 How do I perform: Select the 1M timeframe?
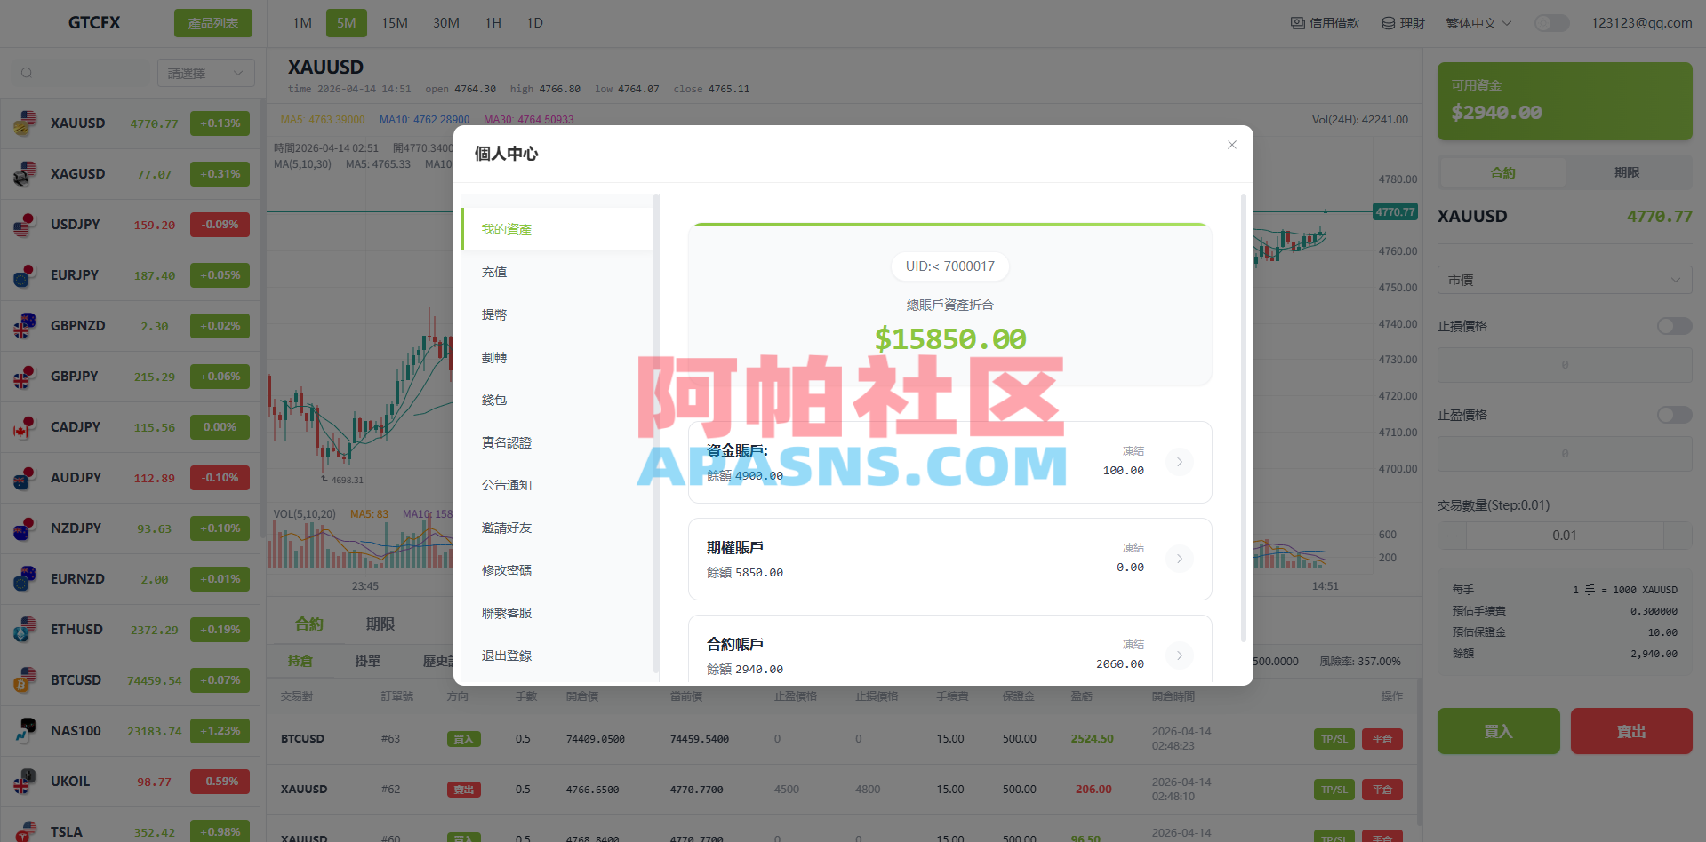click(x=302, y=23)
